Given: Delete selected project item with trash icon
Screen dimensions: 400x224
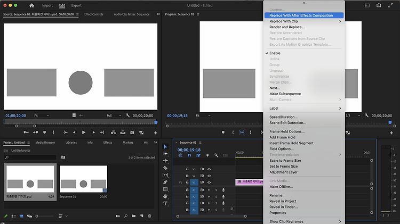Looking at the screenshot, I should pyautogui.click(x=149, y=216).
